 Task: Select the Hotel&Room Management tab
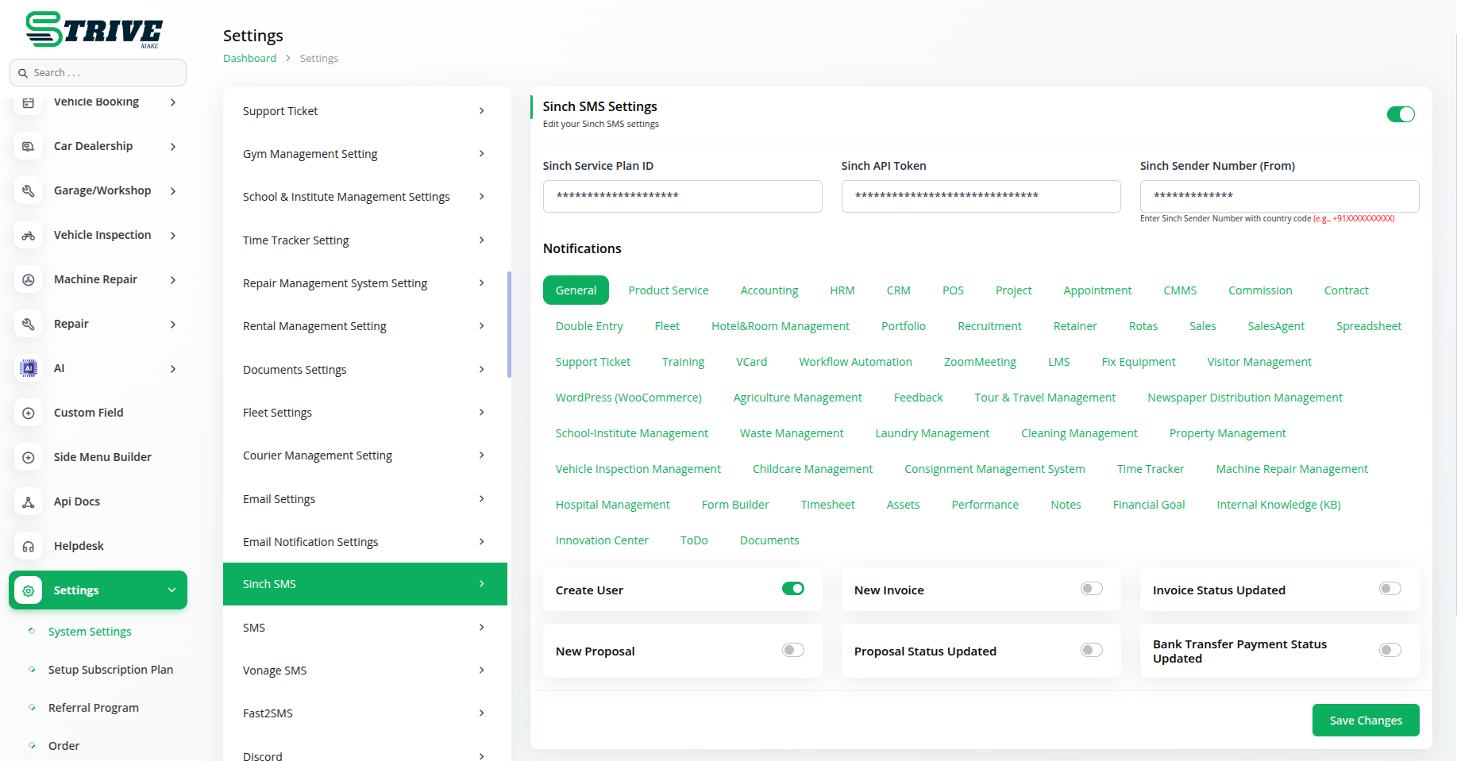pyautogui.click(x=780, y=326)
